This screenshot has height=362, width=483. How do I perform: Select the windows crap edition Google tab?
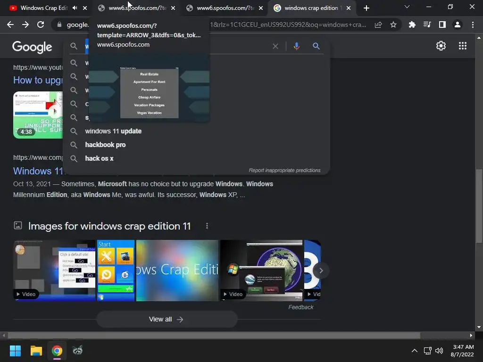tap(311, 8)
